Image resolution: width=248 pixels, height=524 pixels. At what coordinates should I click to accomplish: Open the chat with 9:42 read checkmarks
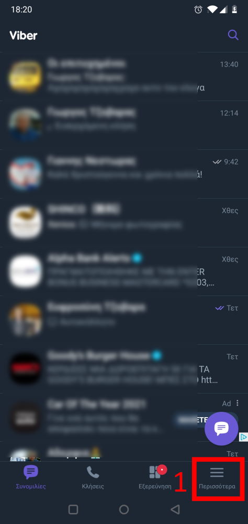coord(124,174)
